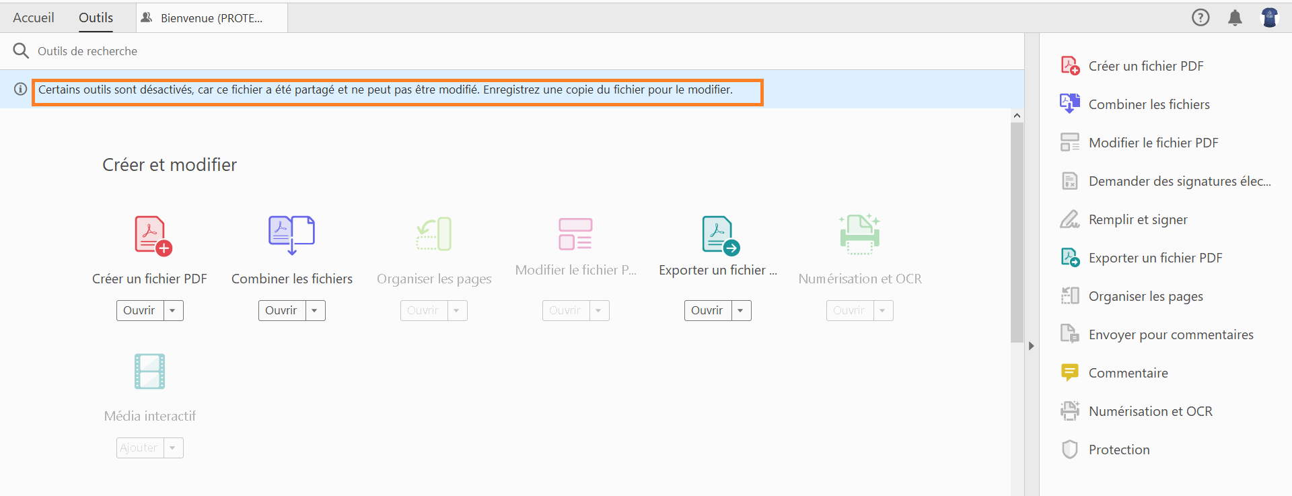Click Envoyer pour commentaires icon
Image resolution: width=1292 pixels, height=496 pixels.
click(x=1070, y=334)
